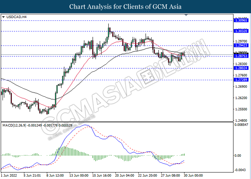Viewport: 251px width, 179px height.
Task: Click the 27 Jun 08:00 time label
Action: coord(170,175)
